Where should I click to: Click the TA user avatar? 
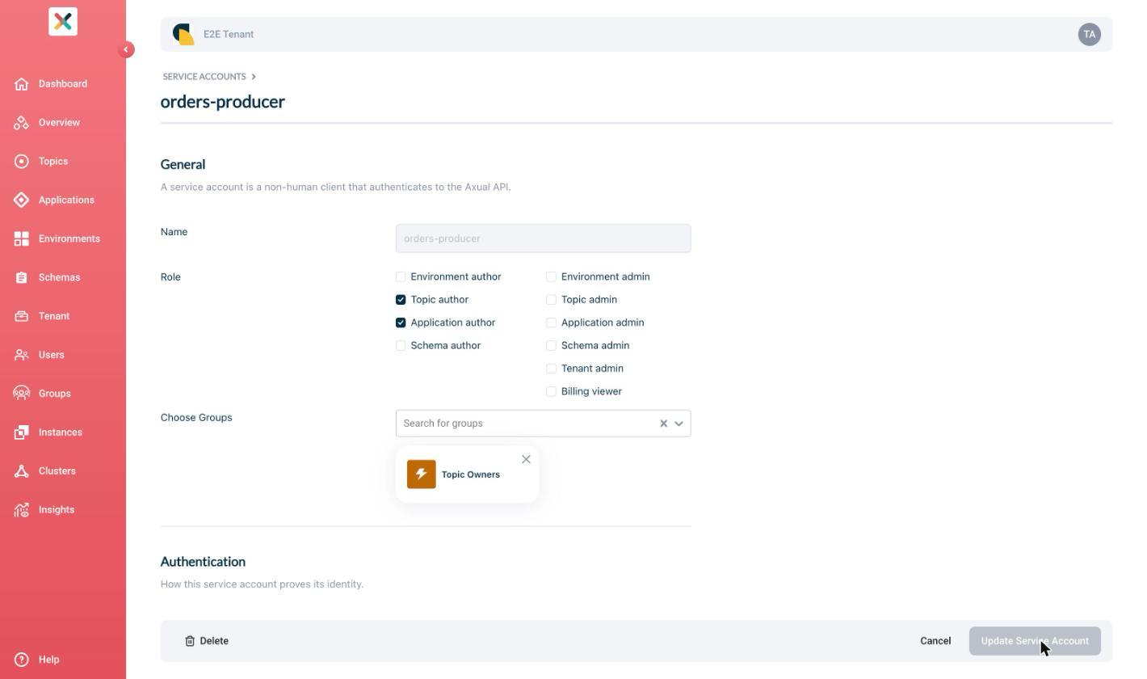(1089, 34)
